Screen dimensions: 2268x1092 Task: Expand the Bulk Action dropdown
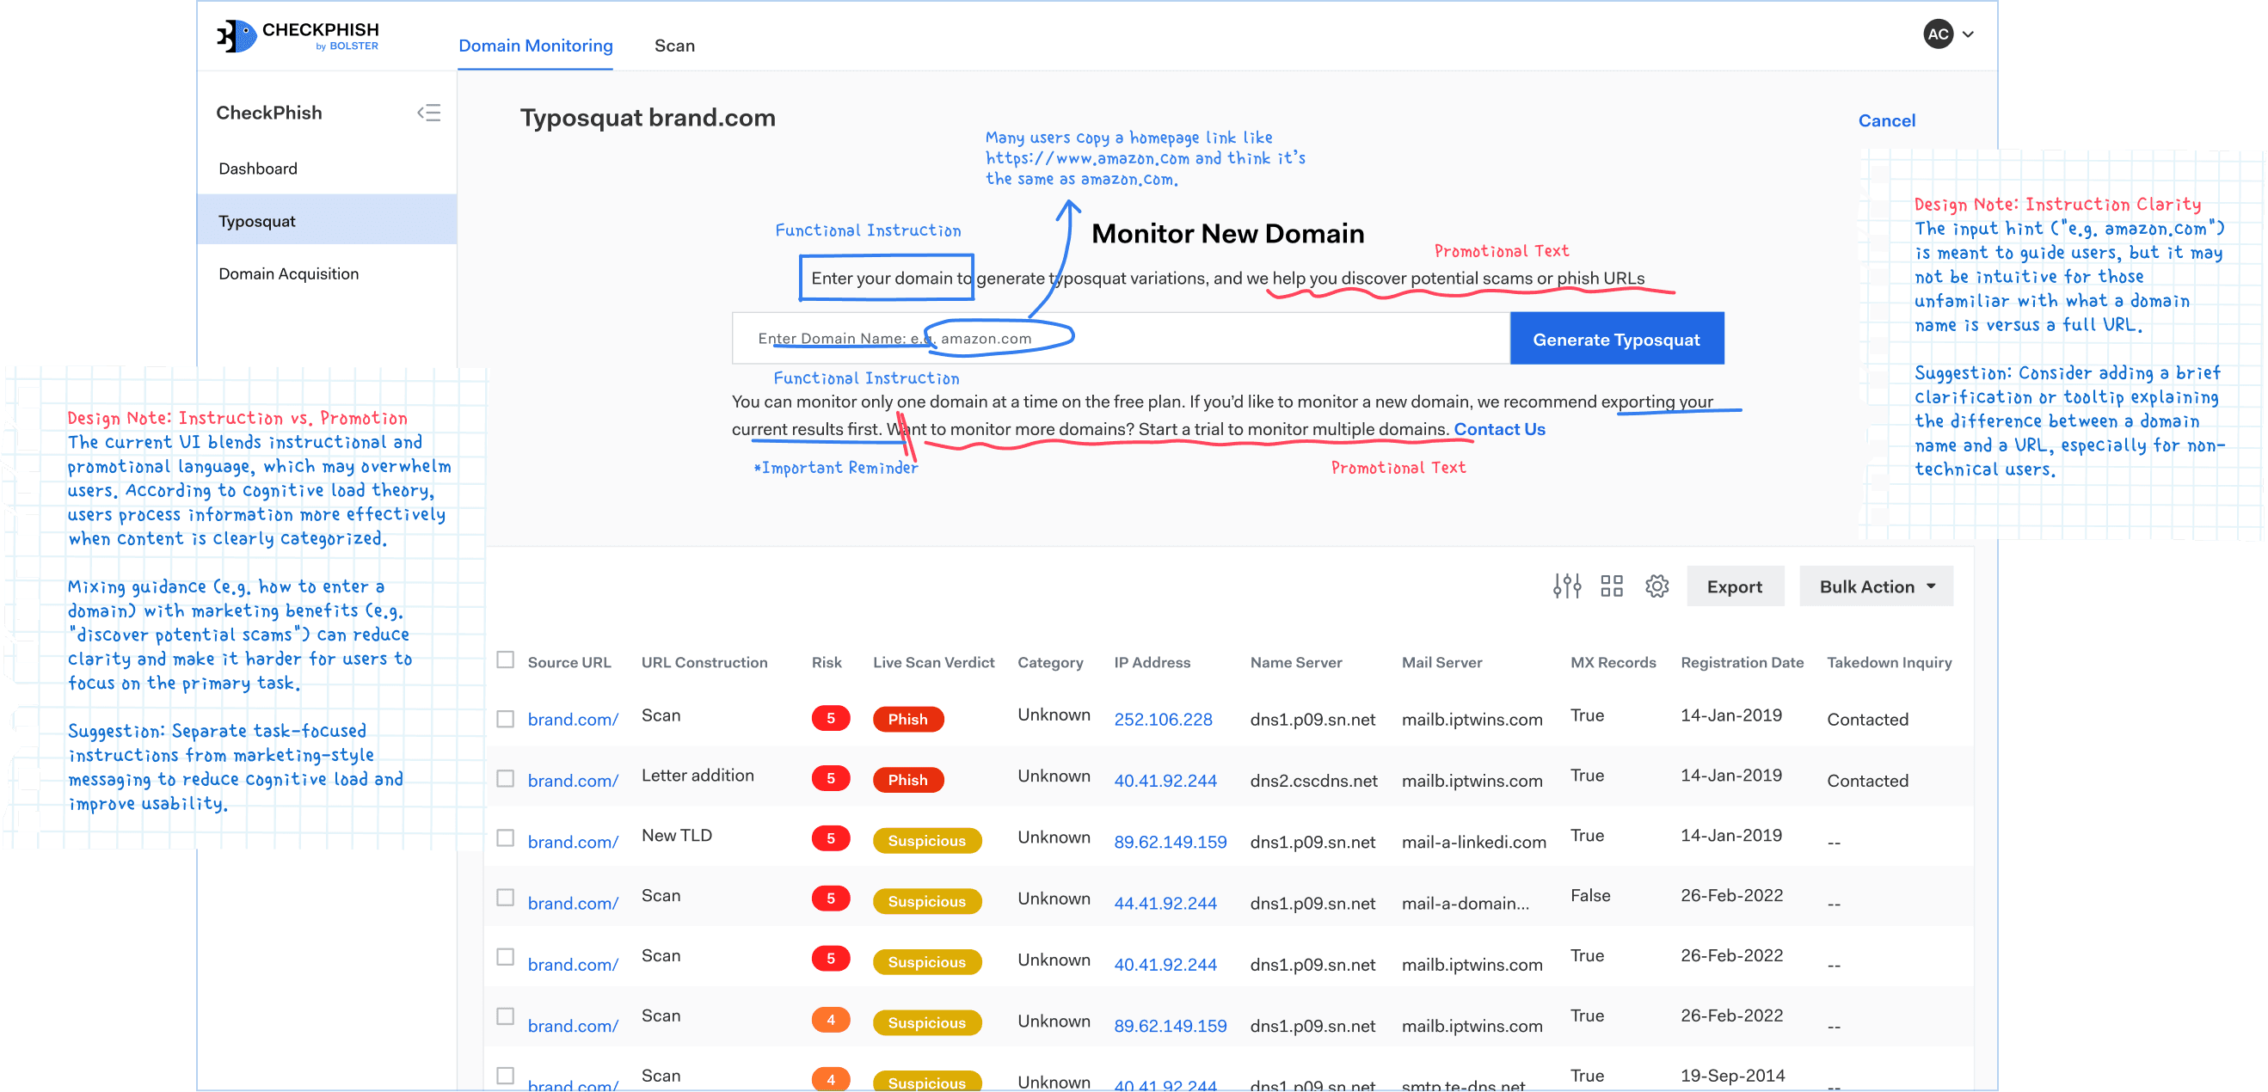click(1875, 586)
